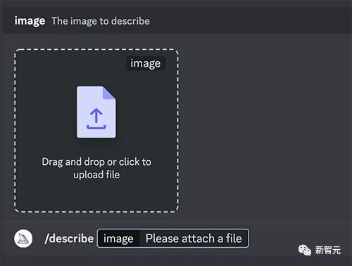Click the dashed upload dropzone's empty lower area
The height and width of the screenshot is (266, 352).
click(96, 195)
